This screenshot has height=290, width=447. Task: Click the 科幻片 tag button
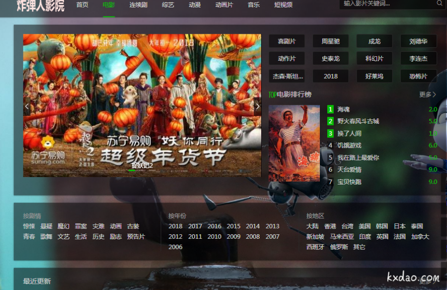tap(374, 59)
